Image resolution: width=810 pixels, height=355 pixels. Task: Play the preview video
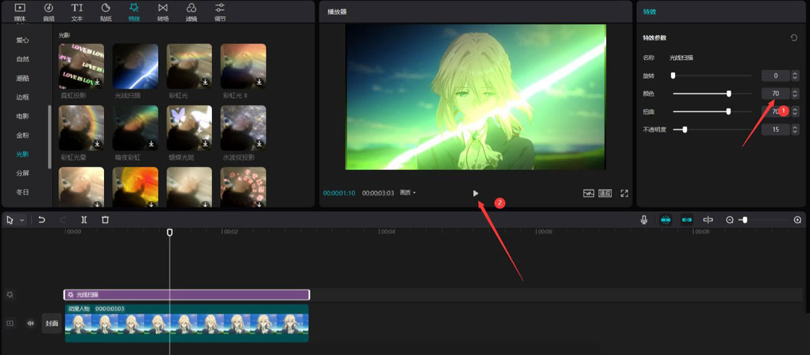(x=476, y=193)
